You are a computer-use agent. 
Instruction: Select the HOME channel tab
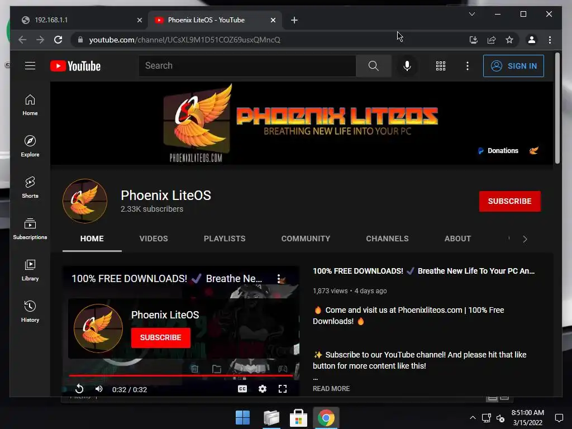click(x=92, y=239)
